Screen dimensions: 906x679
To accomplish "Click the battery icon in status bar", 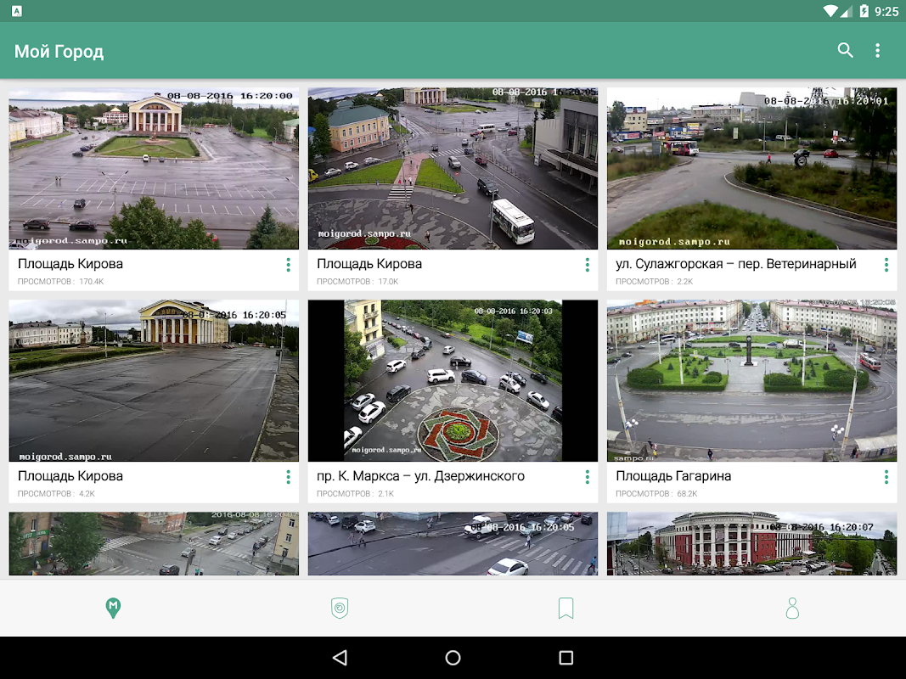I will pyautogui.click(x=864, y=11).
